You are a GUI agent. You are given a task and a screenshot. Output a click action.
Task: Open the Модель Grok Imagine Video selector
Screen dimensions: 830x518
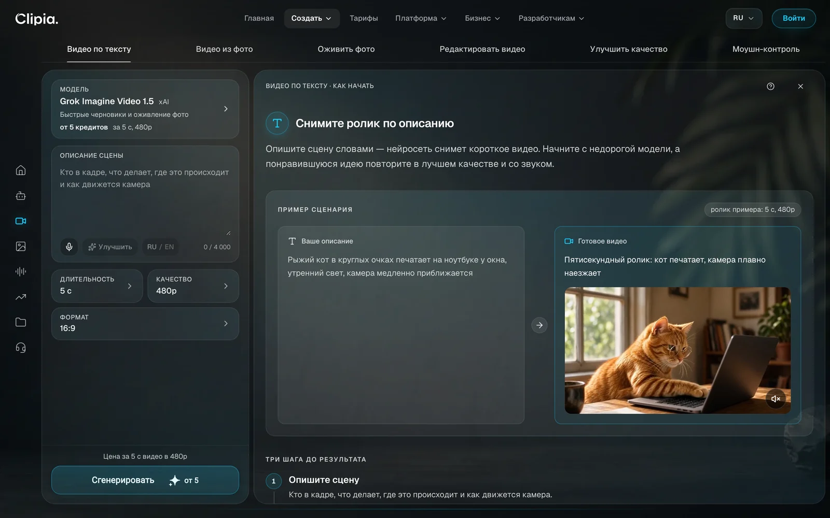pyautogui.click(x=145, y=109)
